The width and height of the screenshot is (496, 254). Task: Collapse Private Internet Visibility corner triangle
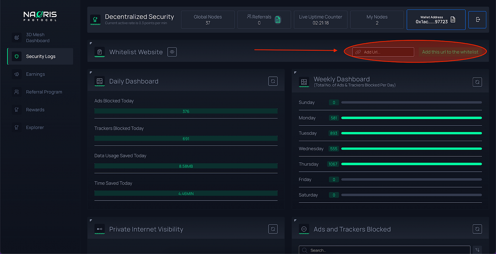(x=91, y=220)
